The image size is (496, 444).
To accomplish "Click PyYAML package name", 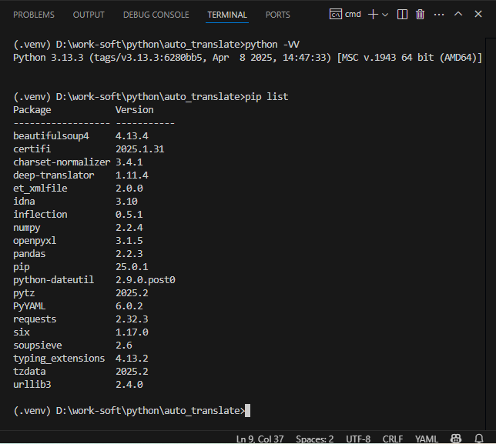I will point(29,306).
